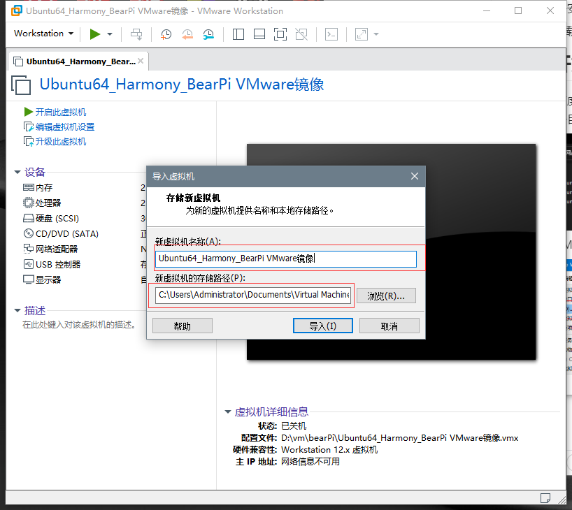Image resolution: width=572 pixels, height=510 pixels.
Task: Click the 帮助 button
Action: (x=182, y=326)
